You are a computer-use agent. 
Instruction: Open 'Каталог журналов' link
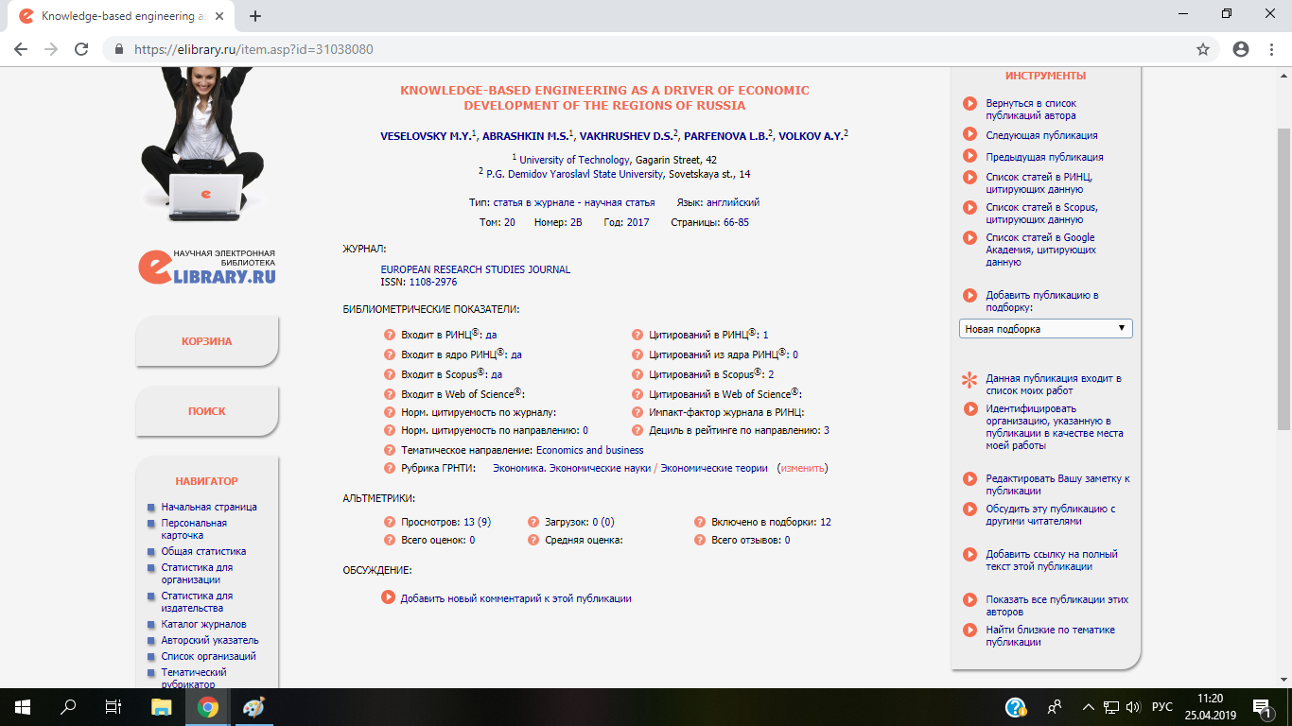[203, 624]
